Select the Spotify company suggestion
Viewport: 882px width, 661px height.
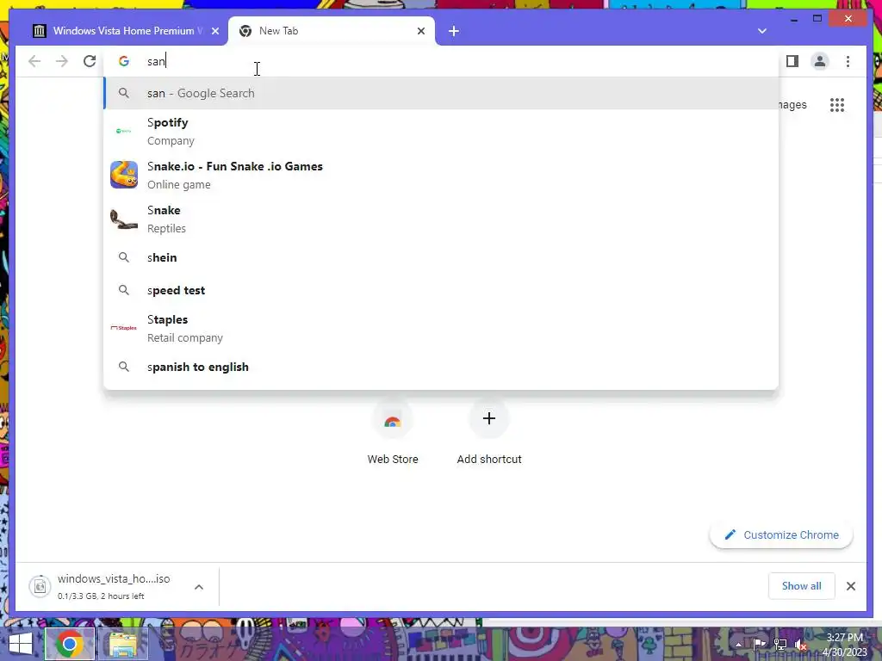[x=442, y=132]
